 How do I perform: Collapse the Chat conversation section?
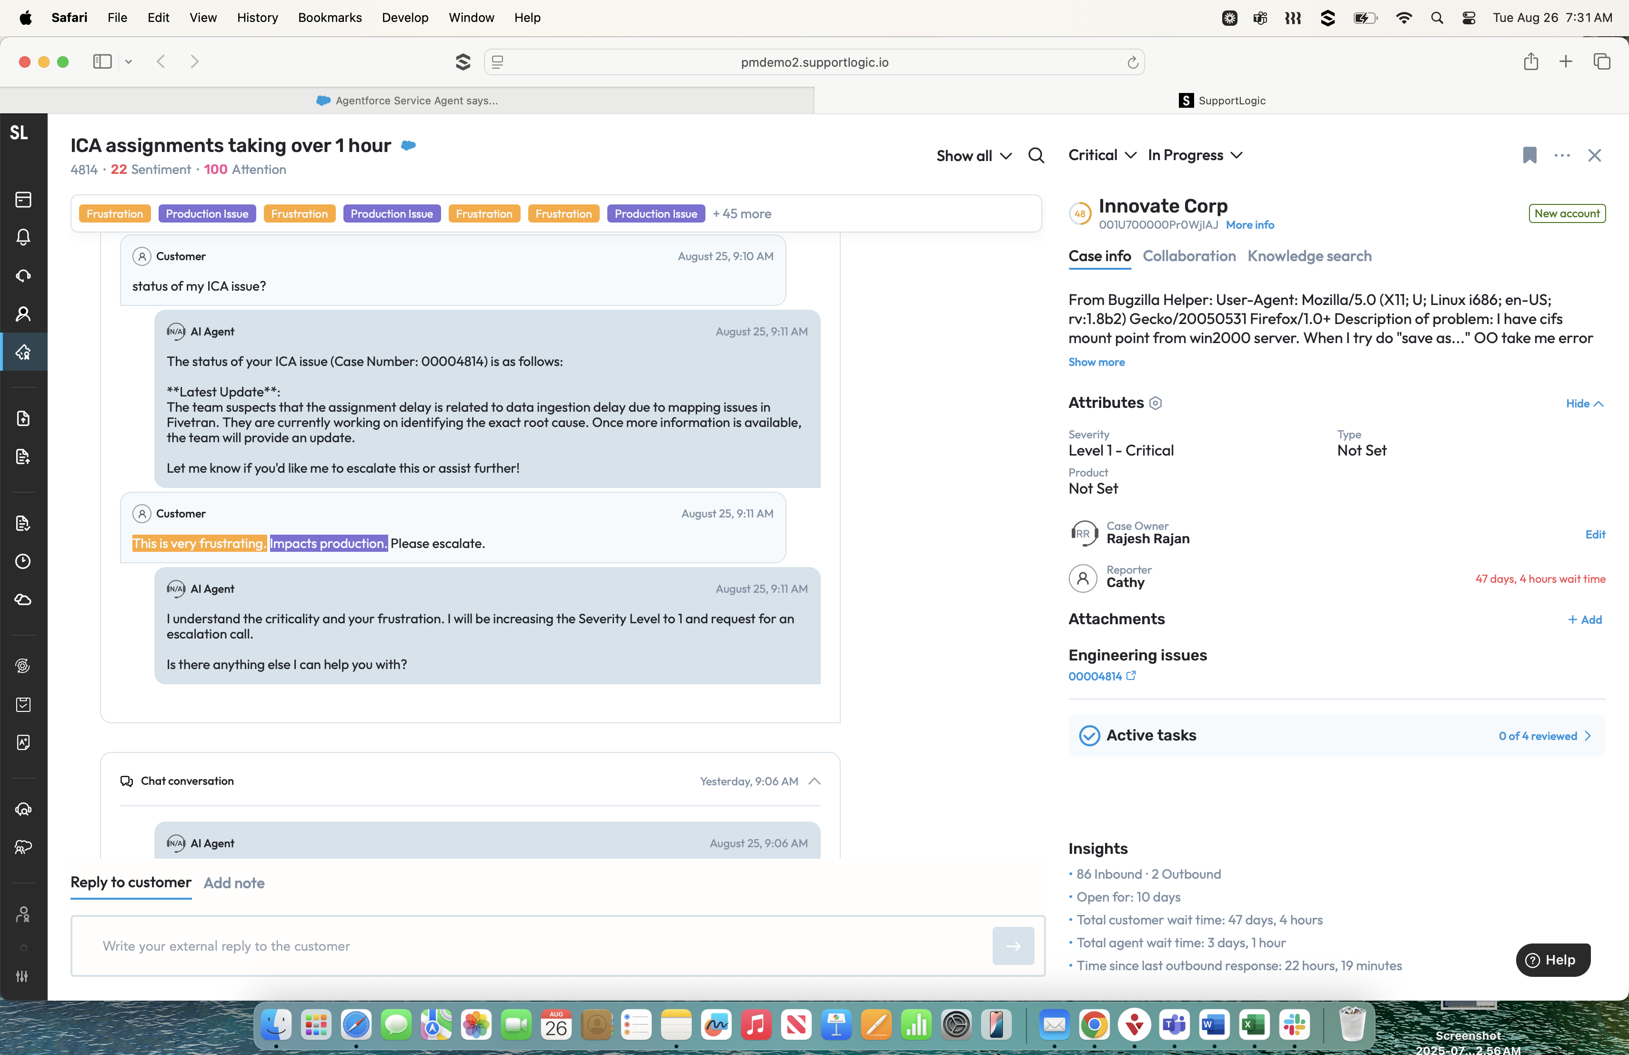point(814,781)
